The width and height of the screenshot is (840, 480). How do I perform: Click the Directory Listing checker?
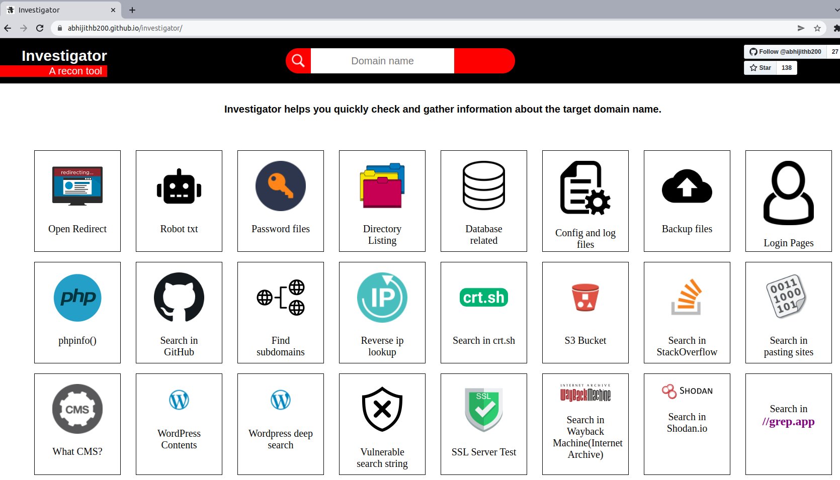[382, 201]
